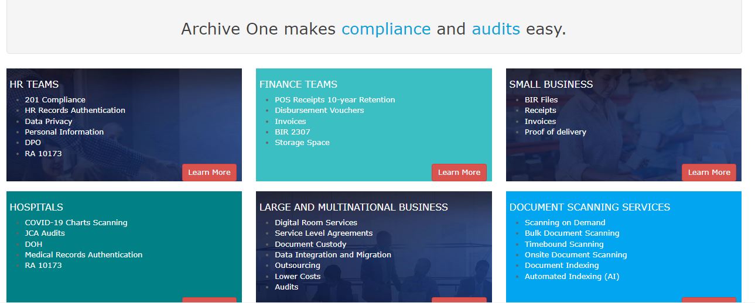Click '201 Compliance' in HR Teams list
This screenshot has width=755, height=303.
click(x=55, y=100)
